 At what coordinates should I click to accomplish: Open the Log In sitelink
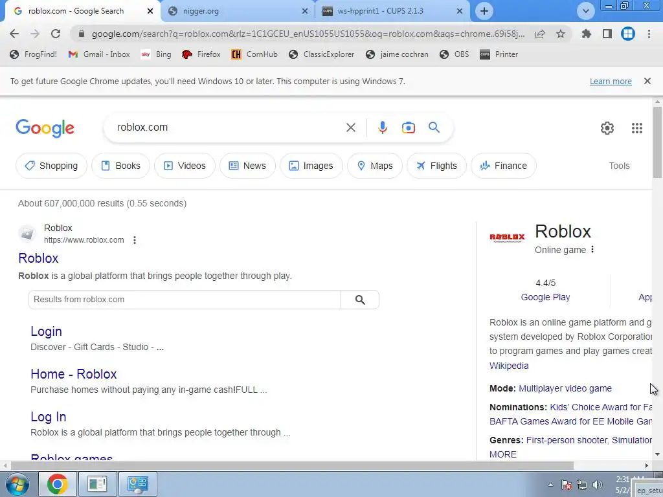(48, 417)
